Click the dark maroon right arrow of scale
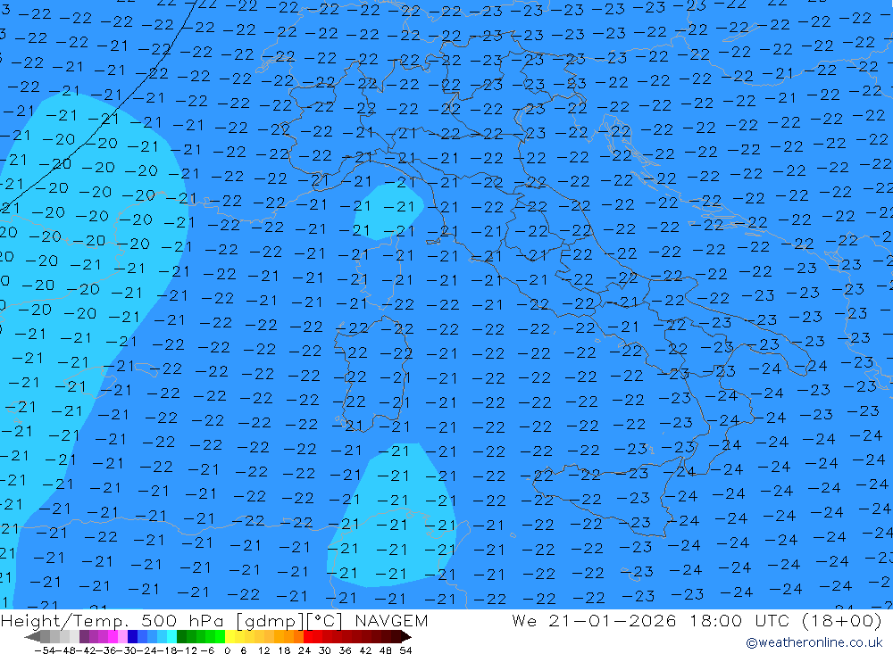The height and width of the screenshot is (654, 893). 406,637
